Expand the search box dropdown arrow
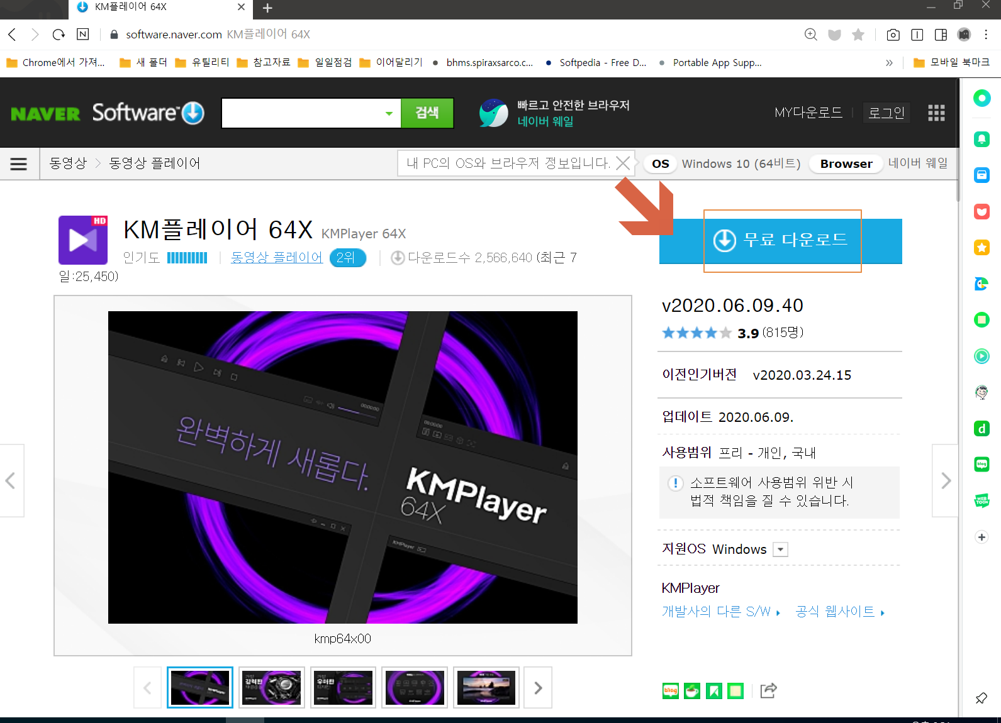This screenshot has width=1001, height=723. (389, 113)
